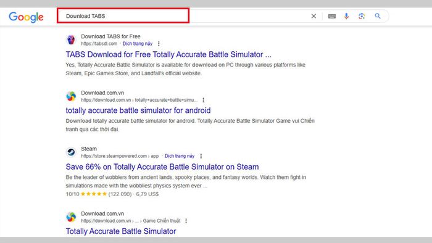Viewport: 432px width, 243px height.
Task: Open three-dot menu beside Steam result
Action: point(201,156)
